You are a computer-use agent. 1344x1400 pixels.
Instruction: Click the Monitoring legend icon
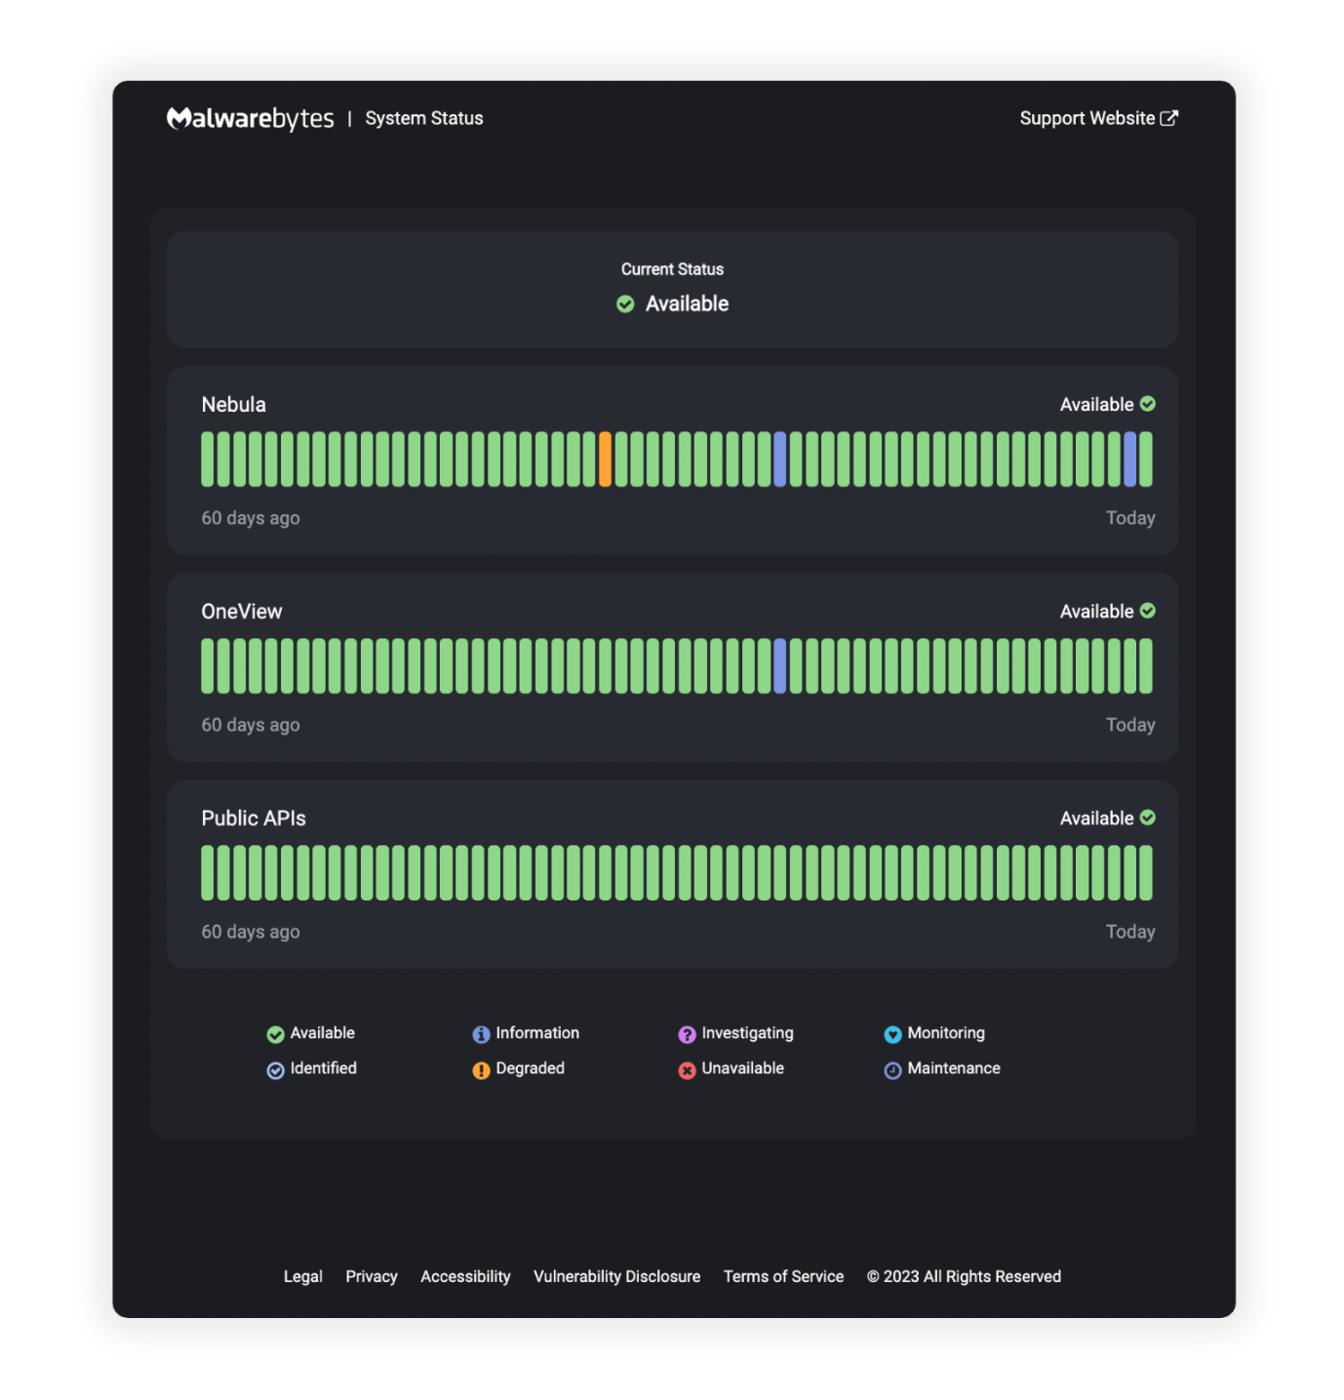point(892,1034)
